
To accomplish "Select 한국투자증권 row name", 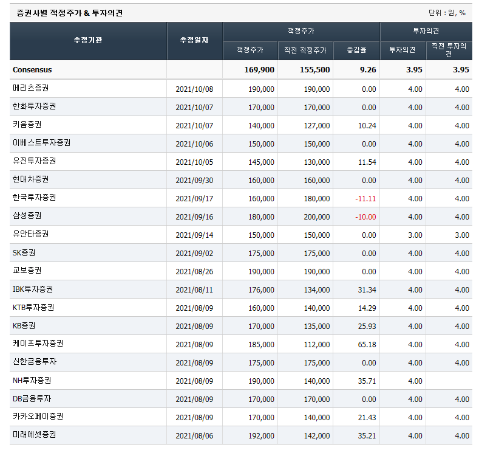I will point(34,197).
